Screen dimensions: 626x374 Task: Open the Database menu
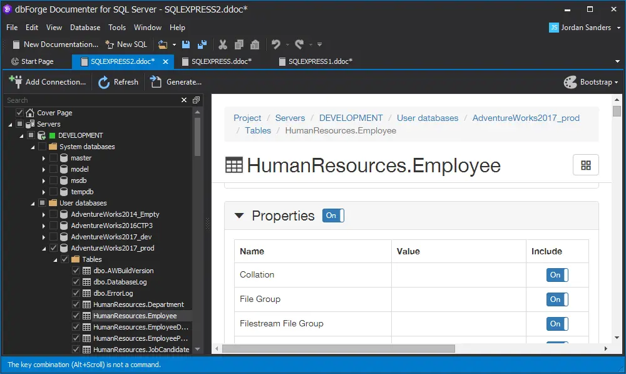(85, 28)
